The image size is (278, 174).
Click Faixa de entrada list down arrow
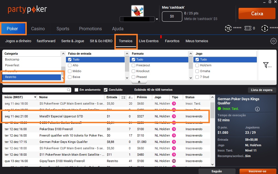point(127,78)
